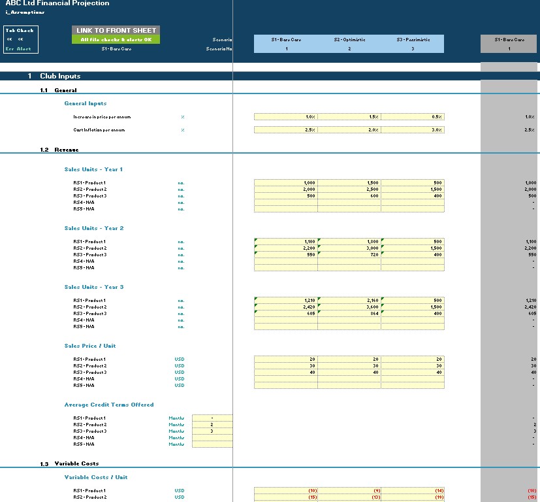
Task: Click the 1.5% price increase input for Optimistic
Action: coord(349,117)
